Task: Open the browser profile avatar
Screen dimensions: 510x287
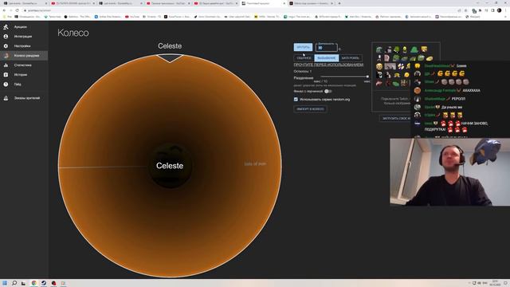Action: click(500, 10)
